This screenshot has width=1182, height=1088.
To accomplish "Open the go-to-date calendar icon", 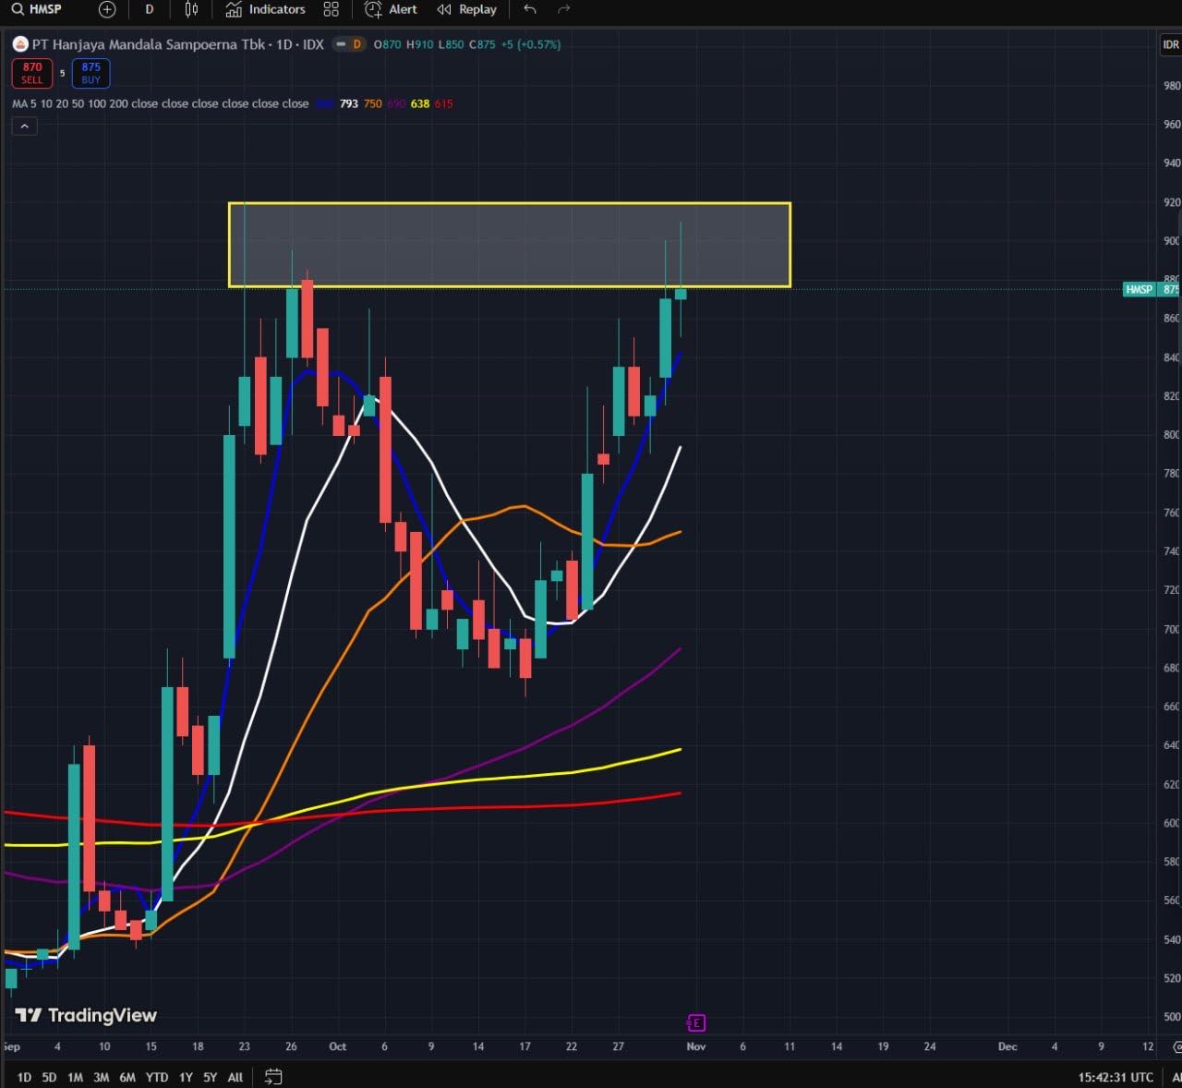I will tap(272, 1076).
